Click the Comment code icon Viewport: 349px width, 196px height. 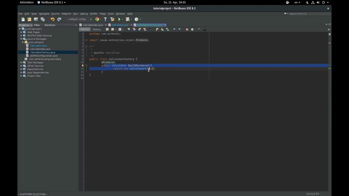pyautogui.click(x=199, y=29)
